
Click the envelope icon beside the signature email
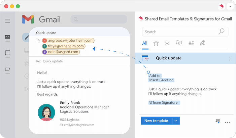point(61,125)
